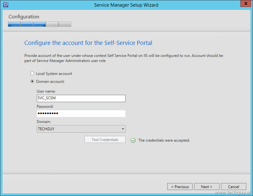Click 'The credentials were accepted.' message
This screenshot has height=196, width=253.
pyautogui.click(x=164, y=140)
